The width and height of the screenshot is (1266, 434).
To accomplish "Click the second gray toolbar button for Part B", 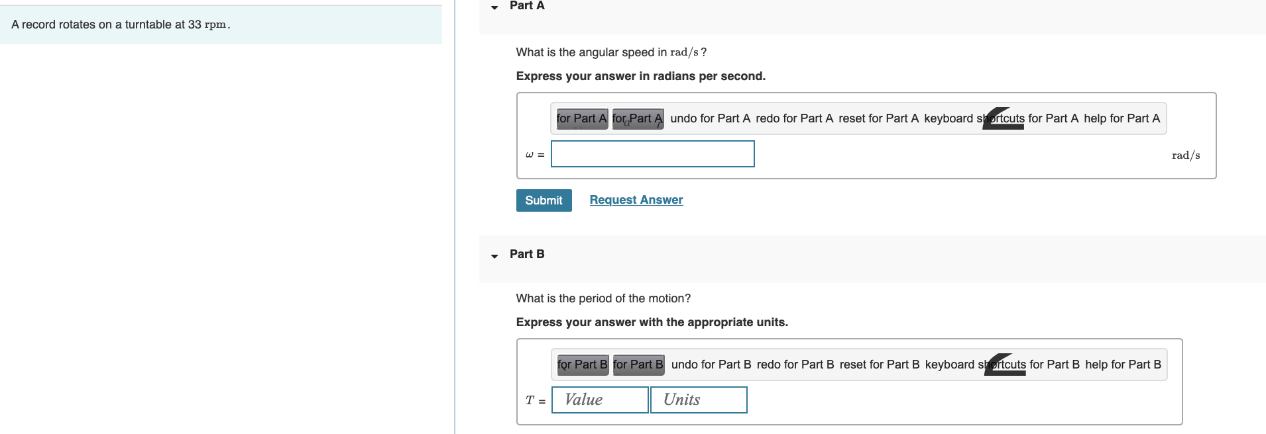I will pos(638,365).
